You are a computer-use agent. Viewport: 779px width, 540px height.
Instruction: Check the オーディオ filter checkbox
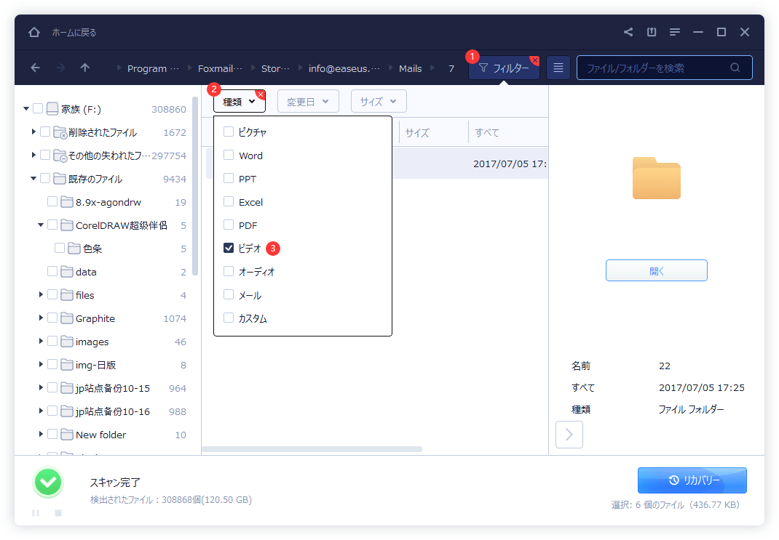tap(229, 271)
